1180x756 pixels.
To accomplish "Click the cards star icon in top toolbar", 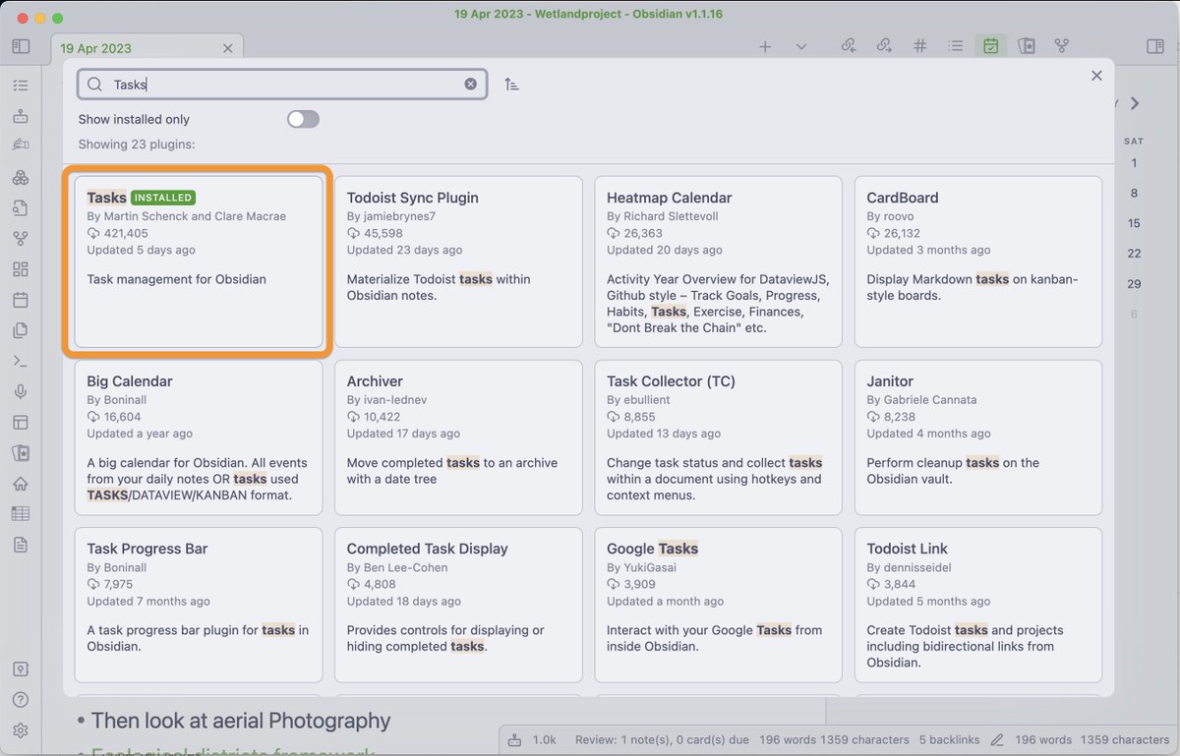I will click(x=1026, y=46).
